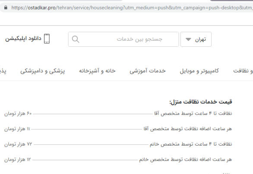Image resolution: width=253 pixels, height=174 pixels.
Task: Click the magnifier search icon
Action: pos(76,39)
